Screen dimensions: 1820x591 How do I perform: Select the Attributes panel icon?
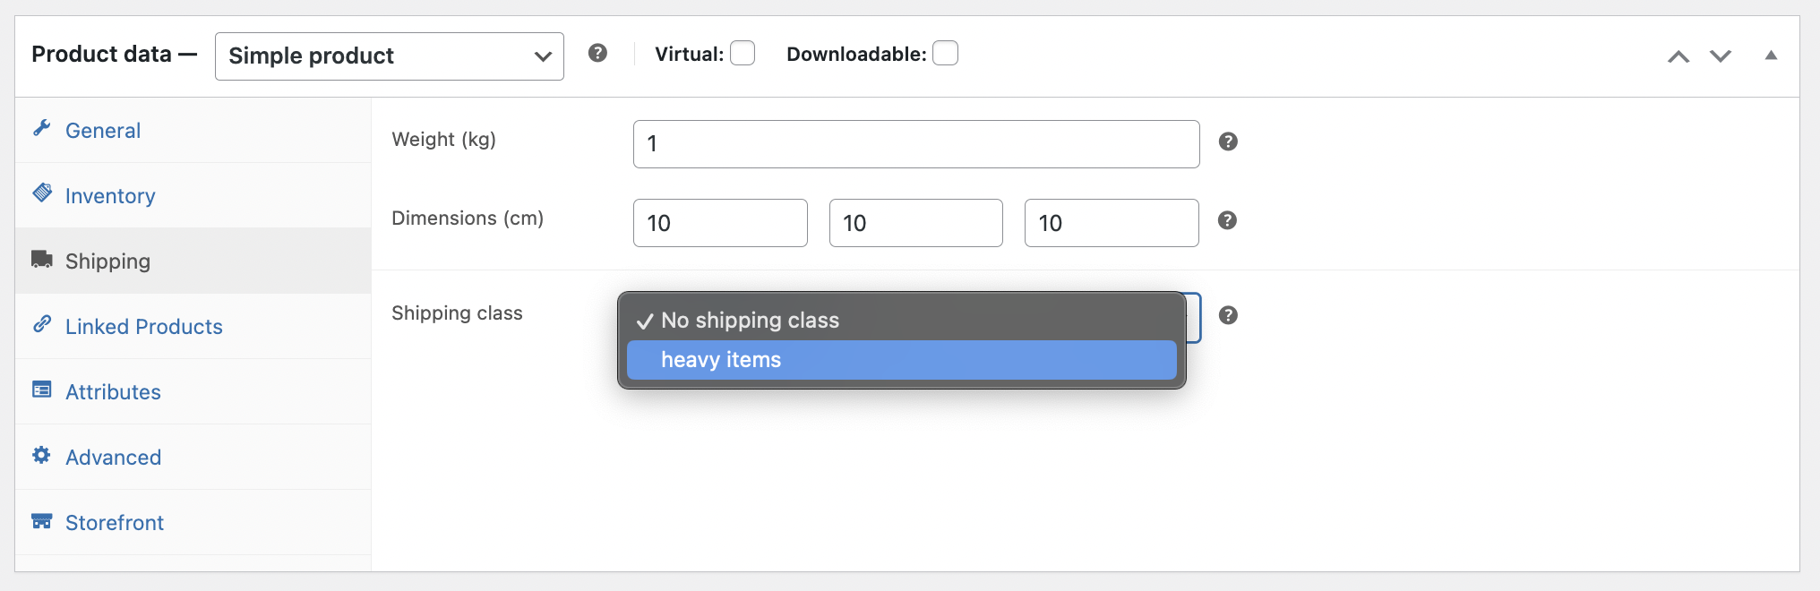point(41,390)
